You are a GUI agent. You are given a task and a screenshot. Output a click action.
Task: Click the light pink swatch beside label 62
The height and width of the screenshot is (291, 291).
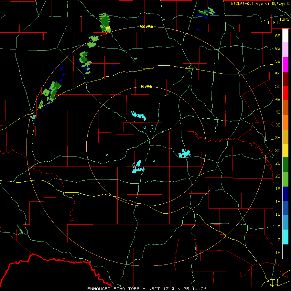(286, 50)
